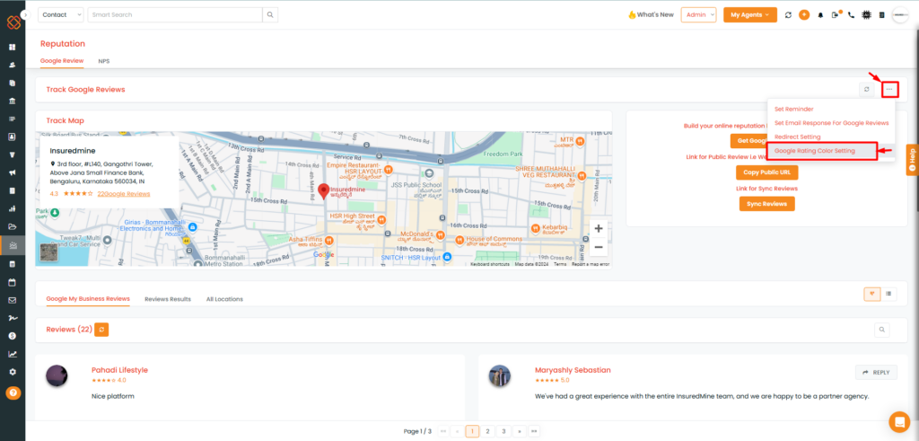Select Set Email Response For Google Reviews
This screenshot has height=441, width=919.
831,123
